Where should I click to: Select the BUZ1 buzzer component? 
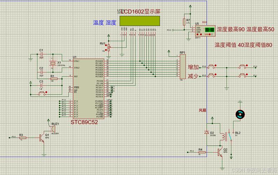[50, 128]
